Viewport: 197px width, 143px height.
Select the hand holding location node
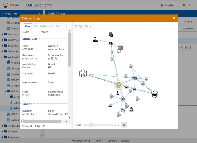click(x=110, y=105)
